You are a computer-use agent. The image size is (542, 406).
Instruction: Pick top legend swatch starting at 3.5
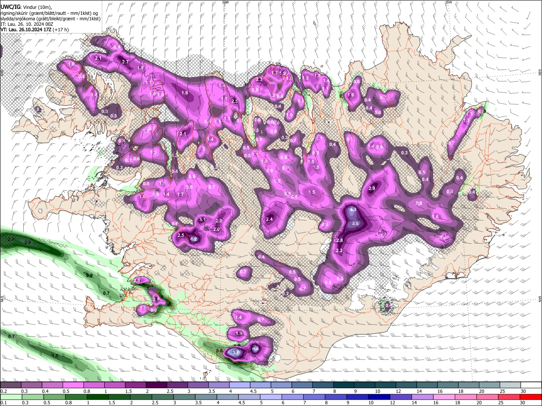[x=219, y=385]
